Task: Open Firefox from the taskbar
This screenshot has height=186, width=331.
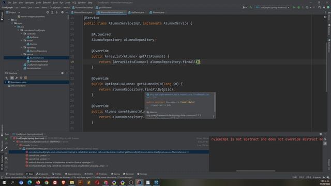Action: click(38, 182)
